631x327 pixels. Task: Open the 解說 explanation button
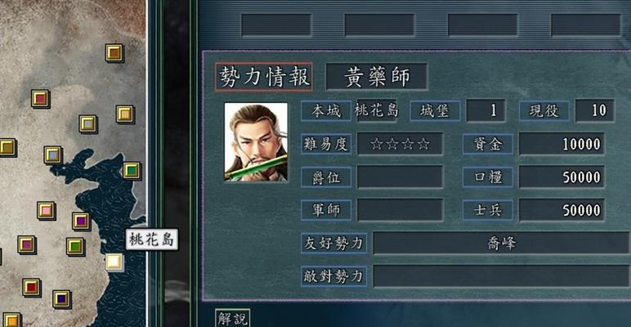pyautogui.click(x=233, y=318)
